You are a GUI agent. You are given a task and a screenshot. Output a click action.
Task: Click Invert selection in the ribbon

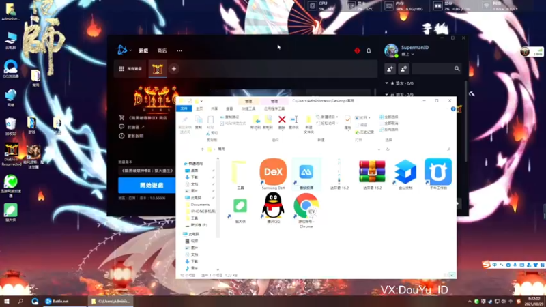click(388, 130)
